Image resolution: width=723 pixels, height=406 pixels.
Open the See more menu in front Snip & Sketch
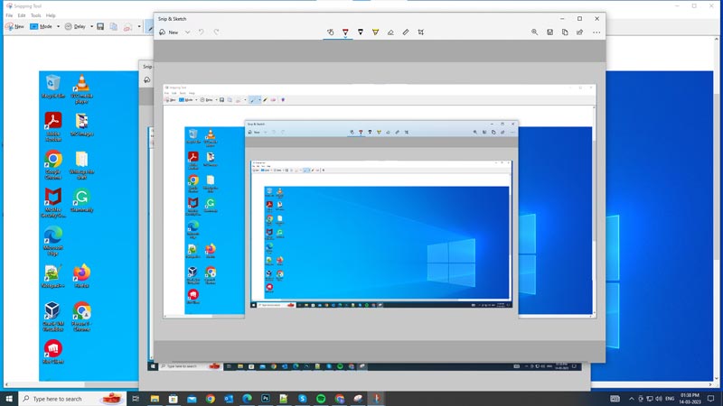pos(596,32)
